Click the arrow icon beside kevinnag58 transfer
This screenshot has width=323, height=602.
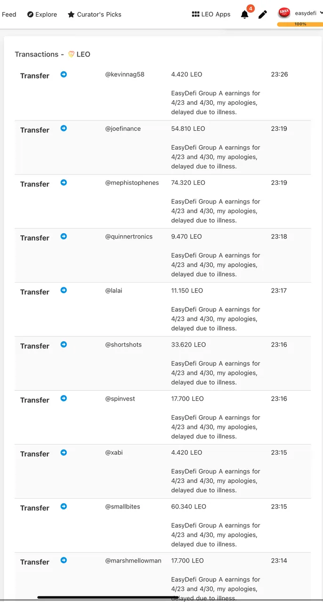64,74
